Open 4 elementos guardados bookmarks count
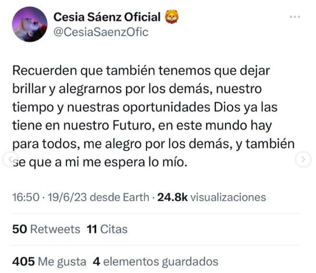The image size is (316, 273). pyautogui.click(x=156, y=262)
